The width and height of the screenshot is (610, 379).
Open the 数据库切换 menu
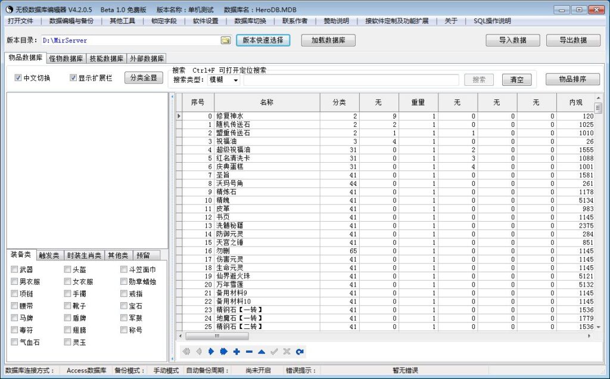click(x=250, y=21)
